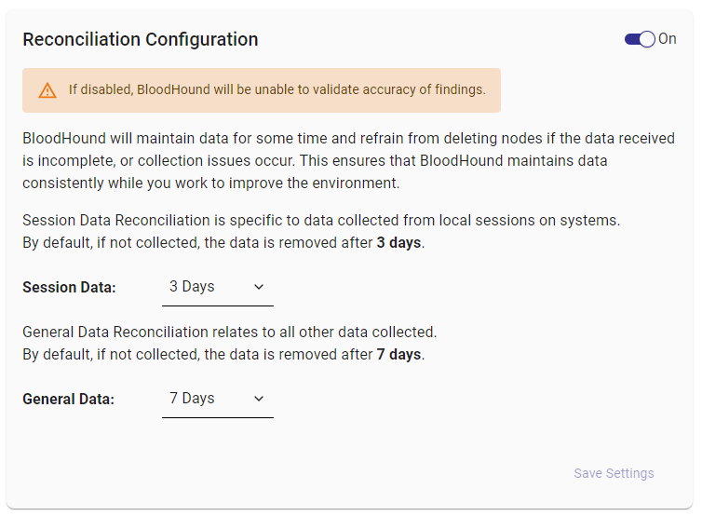Image resolution: width=702 pixels, height=516 pixels.
Task: Click the Reconciliation Configuration heading
Action: (x=141, y=39)
